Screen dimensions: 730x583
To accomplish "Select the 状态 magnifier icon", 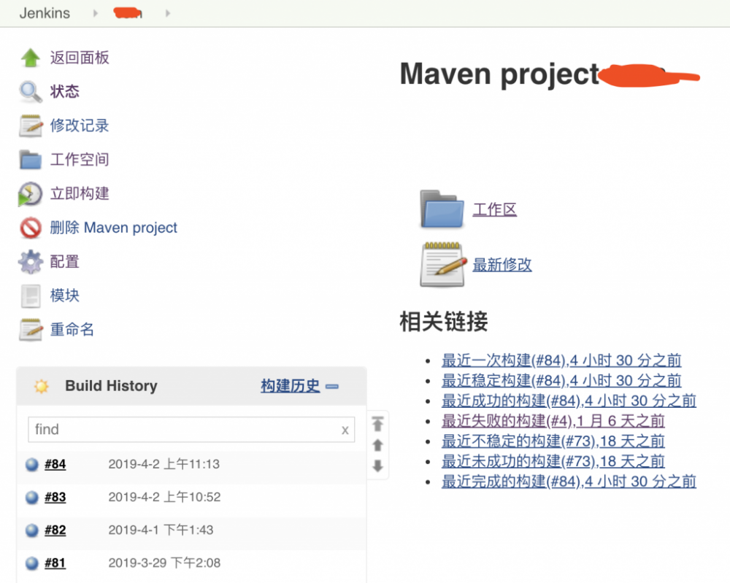I will point(29,91).
